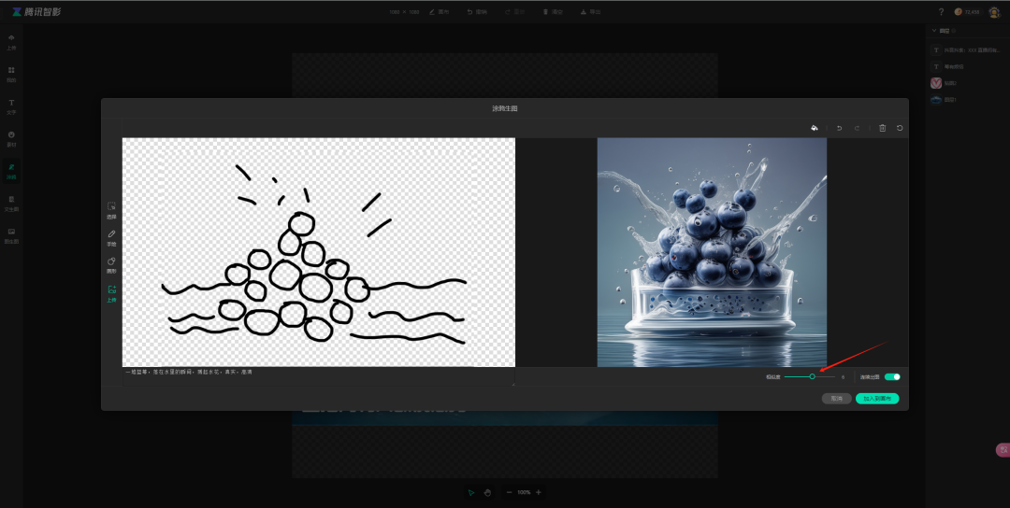Viewport: 1010px width, 508px height.
Task: Click the 上传 upload tool in doodle panel
Action: pos(111,291)
